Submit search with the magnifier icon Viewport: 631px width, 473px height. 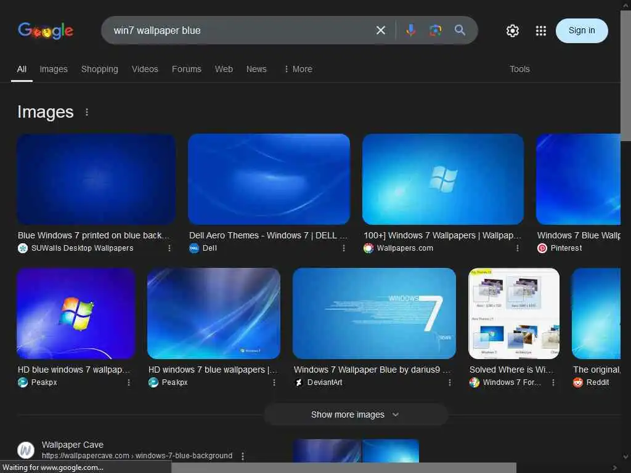[460, 30]
